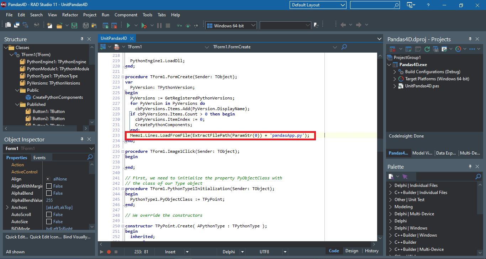Image resolution: width=486 pixels, height=259 pixels.
Task: Open the Model View tab
Action: coord(422,153)
